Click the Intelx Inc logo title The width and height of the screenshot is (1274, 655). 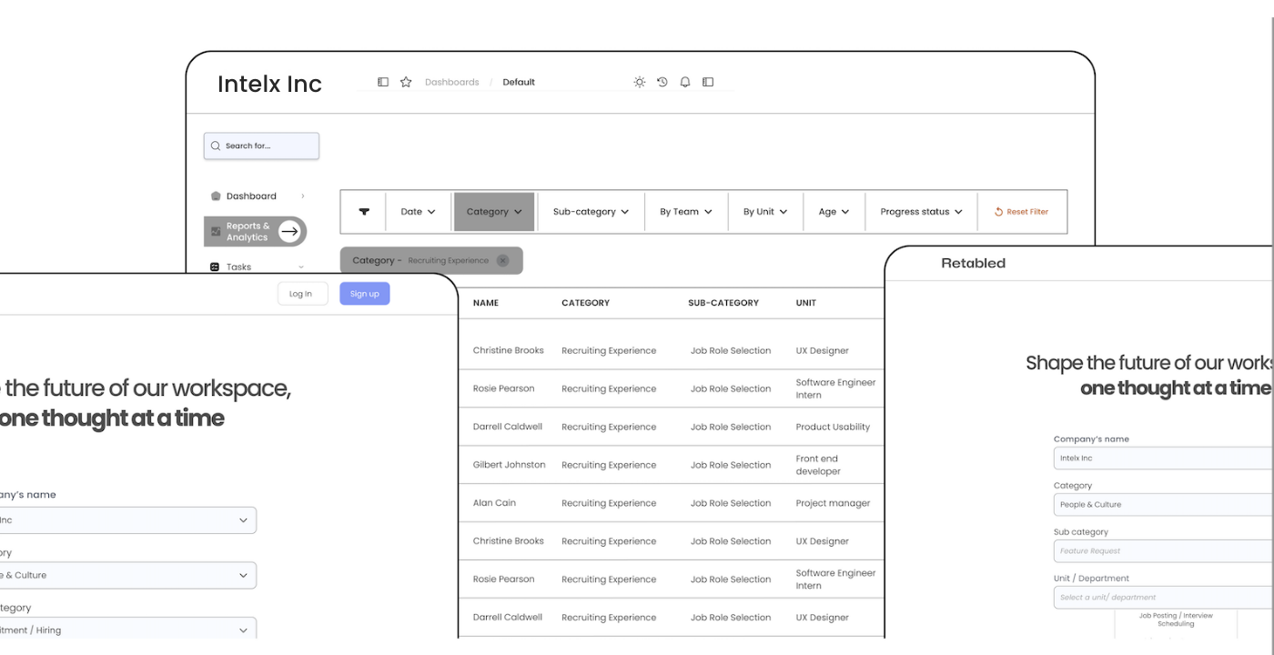[269, 84]
